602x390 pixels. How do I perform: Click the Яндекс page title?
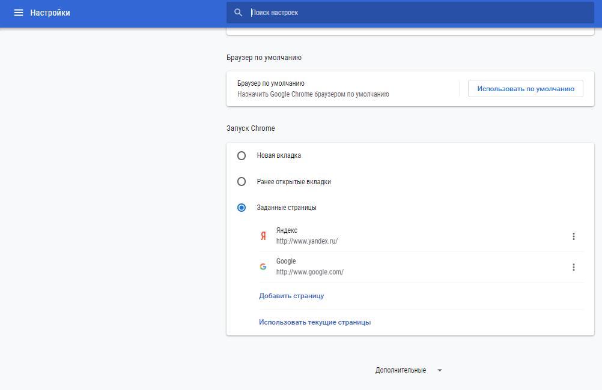[x=287, y=230]
